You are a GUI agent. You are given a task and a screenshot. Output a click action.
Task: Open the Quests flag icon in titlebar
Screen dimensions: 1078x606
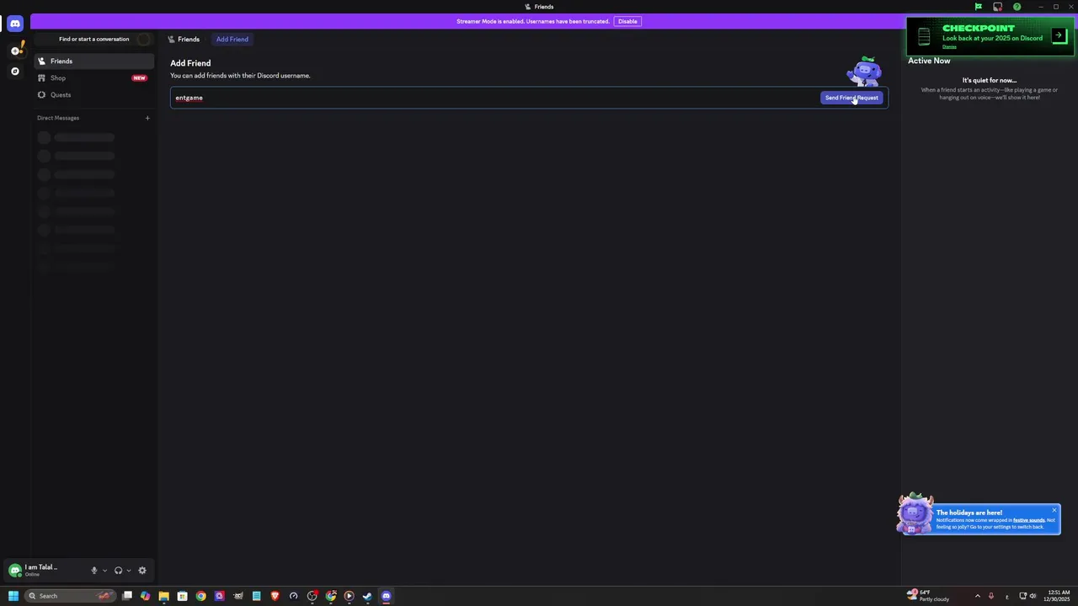(x=979, y=7)
